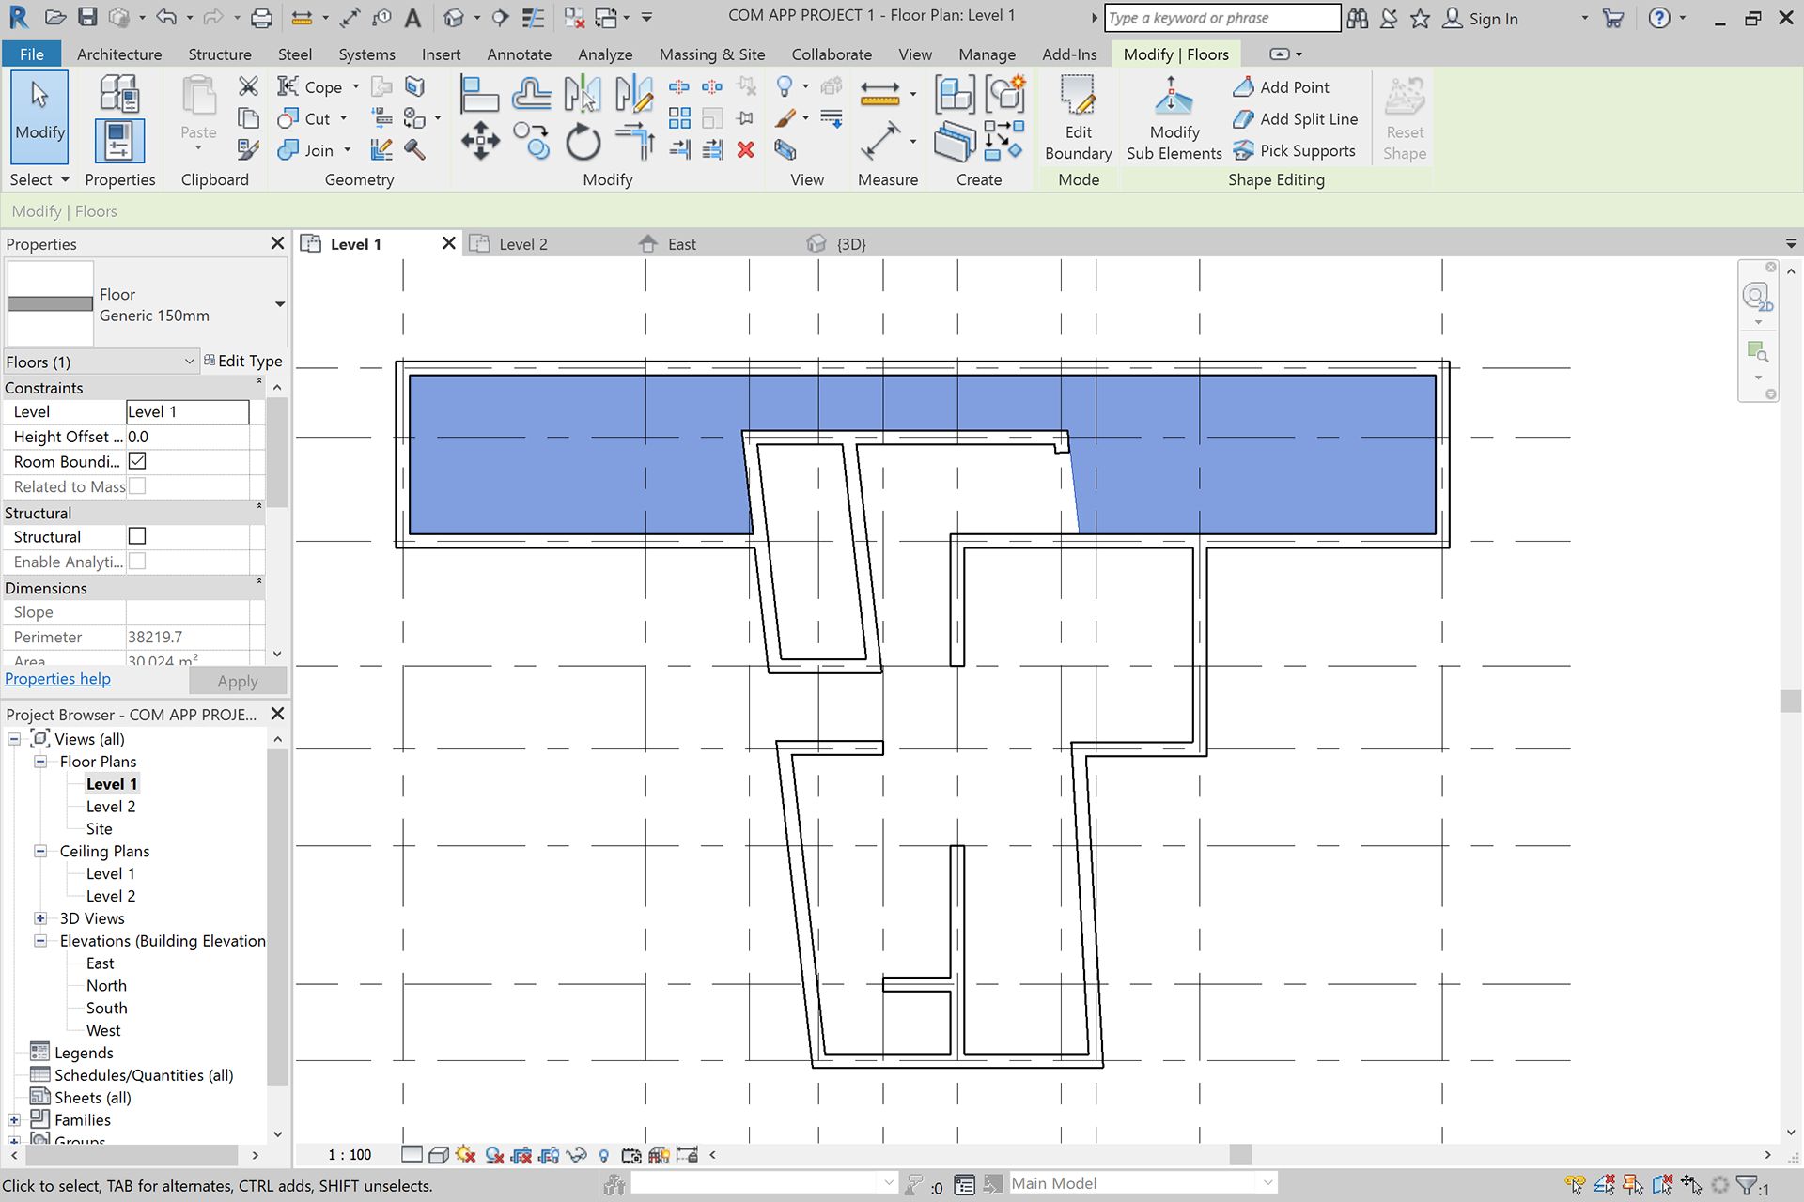Viewport: 1804px width, 1202px height.
Task: Click Pick Supports tool
Action: [1295, 151]
